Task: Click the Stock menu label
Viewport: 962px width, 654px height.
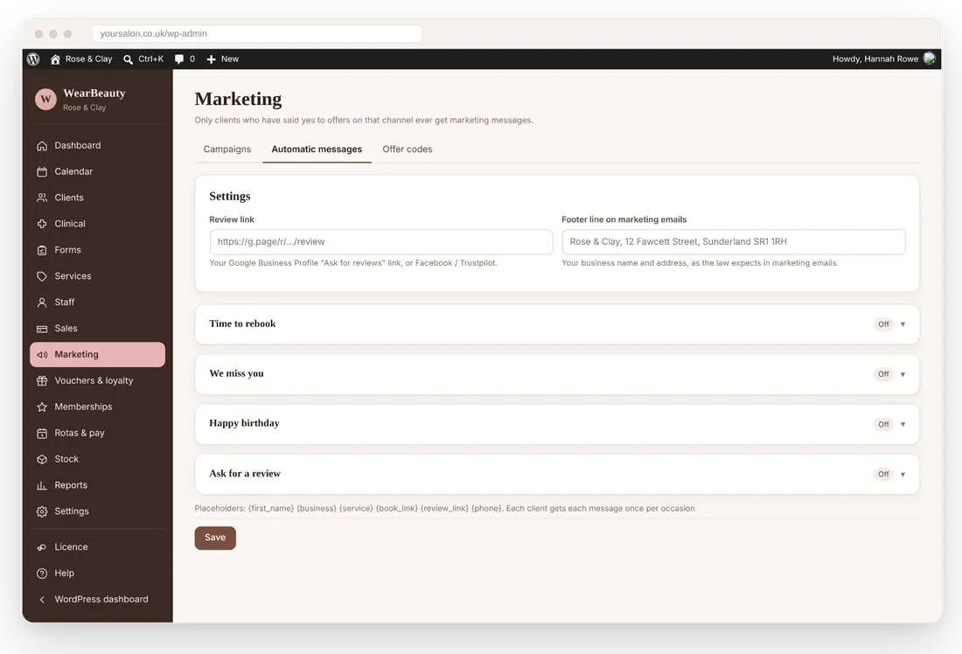Action: tap(66, 459)
